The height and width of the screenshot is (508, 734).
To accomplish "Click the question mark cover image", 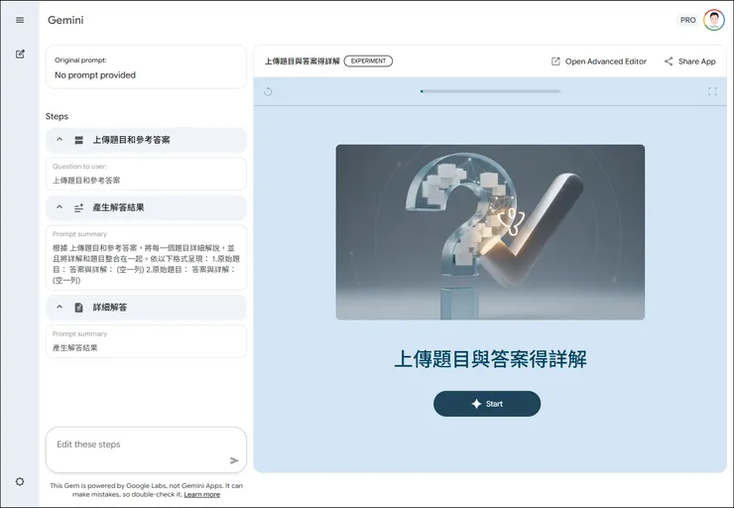I will click(x=490, y=232).
